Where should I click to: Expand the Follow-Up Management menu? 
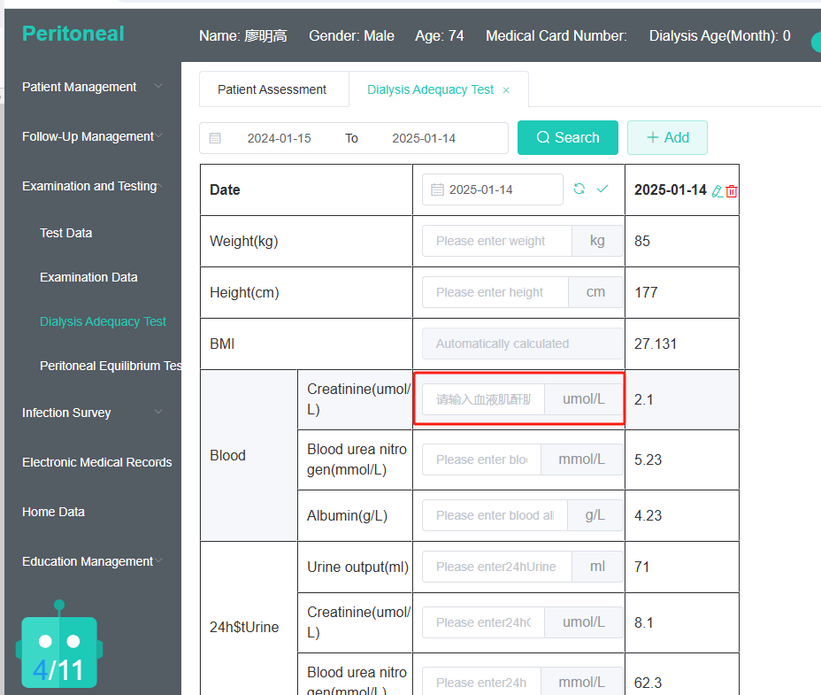92,136
